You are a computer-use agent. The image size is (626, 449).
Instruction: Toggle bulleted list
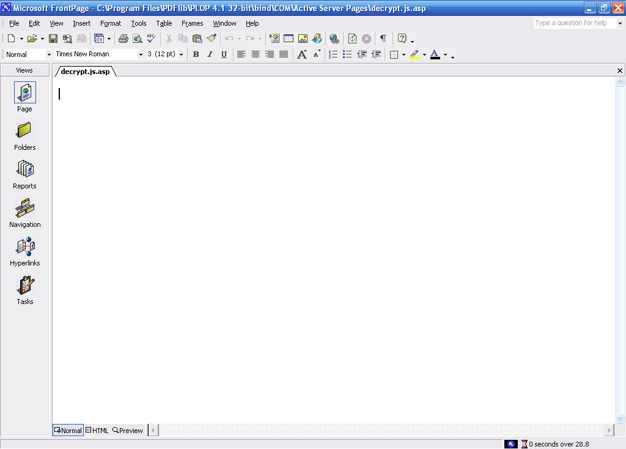347,54
